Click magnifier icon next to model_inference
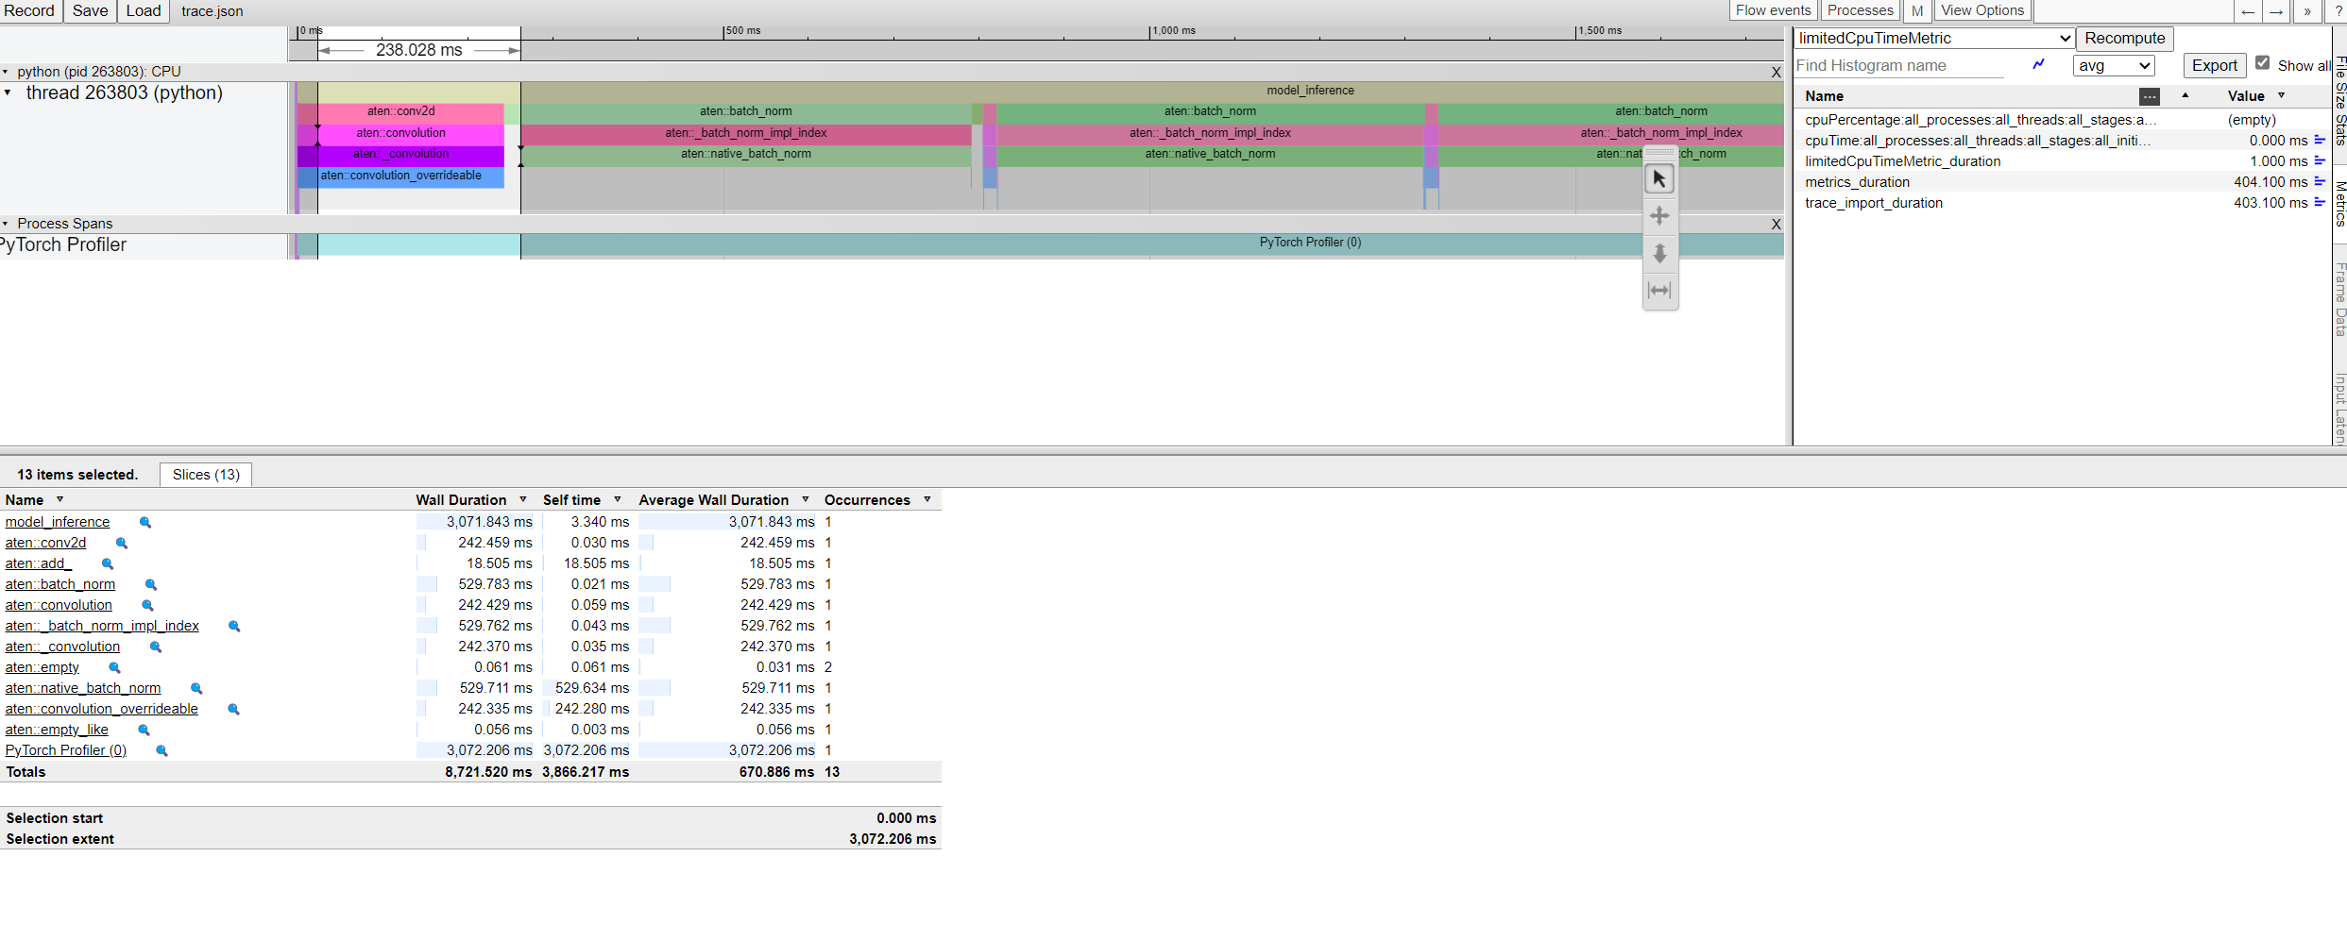Image resolution: width=2347 pixels, height=941 pixels. (145, 522)
